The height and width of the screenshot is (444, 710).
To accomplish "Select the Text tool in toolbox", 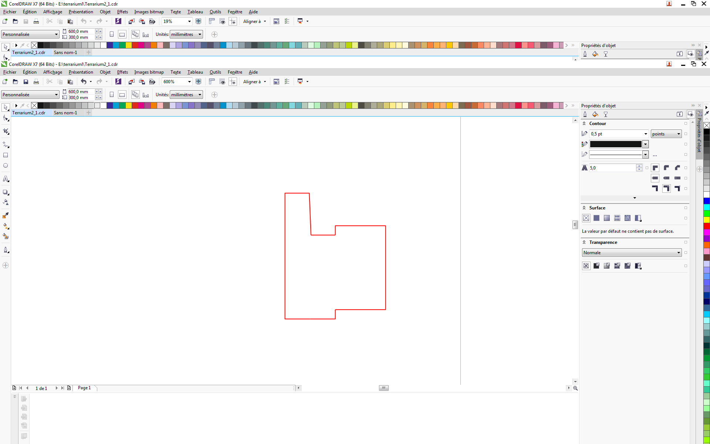I will pyautogui.click(x=6, y=179).
